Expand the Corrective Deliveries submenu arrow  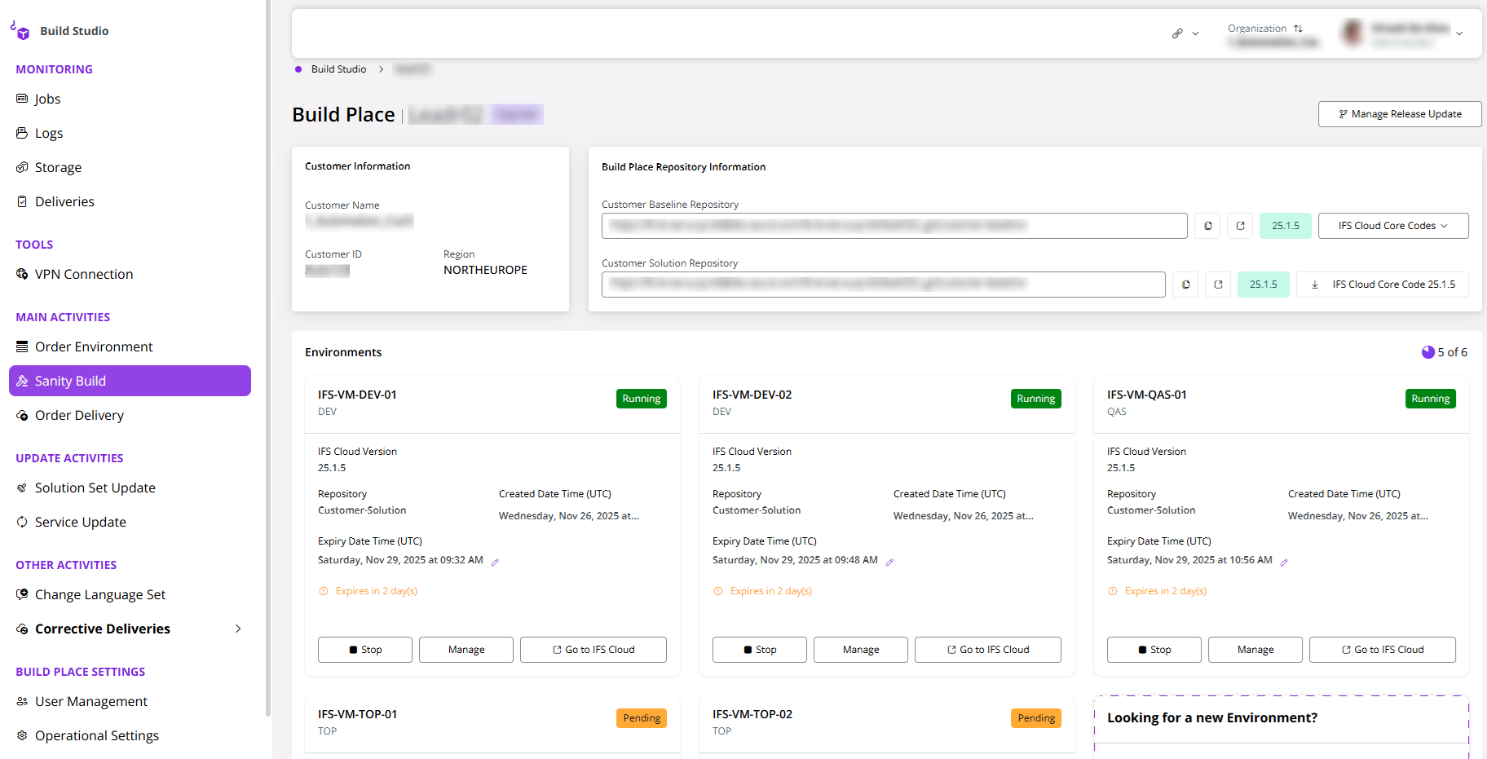tap(238, 629)
